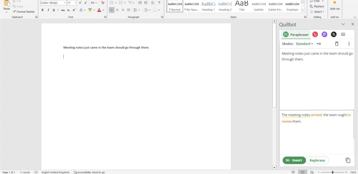Open Quillbot Translator black icon

pyautogui.click(x=334, y=34)
